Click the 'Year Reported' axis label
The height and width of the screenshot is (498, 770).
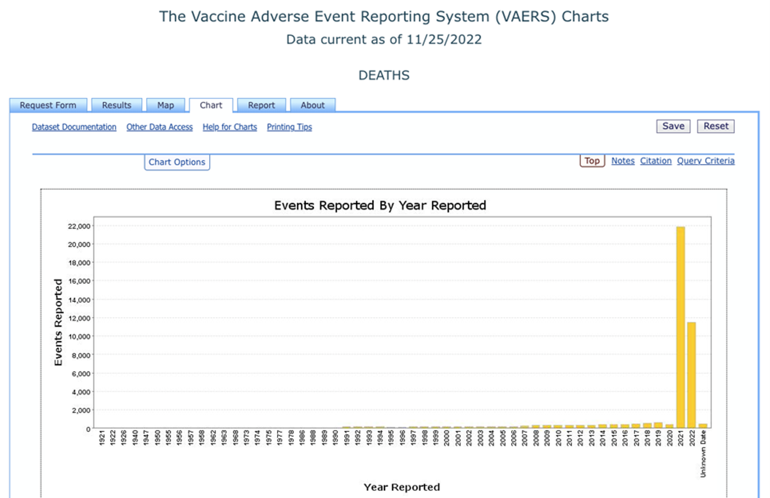[402, 487]
